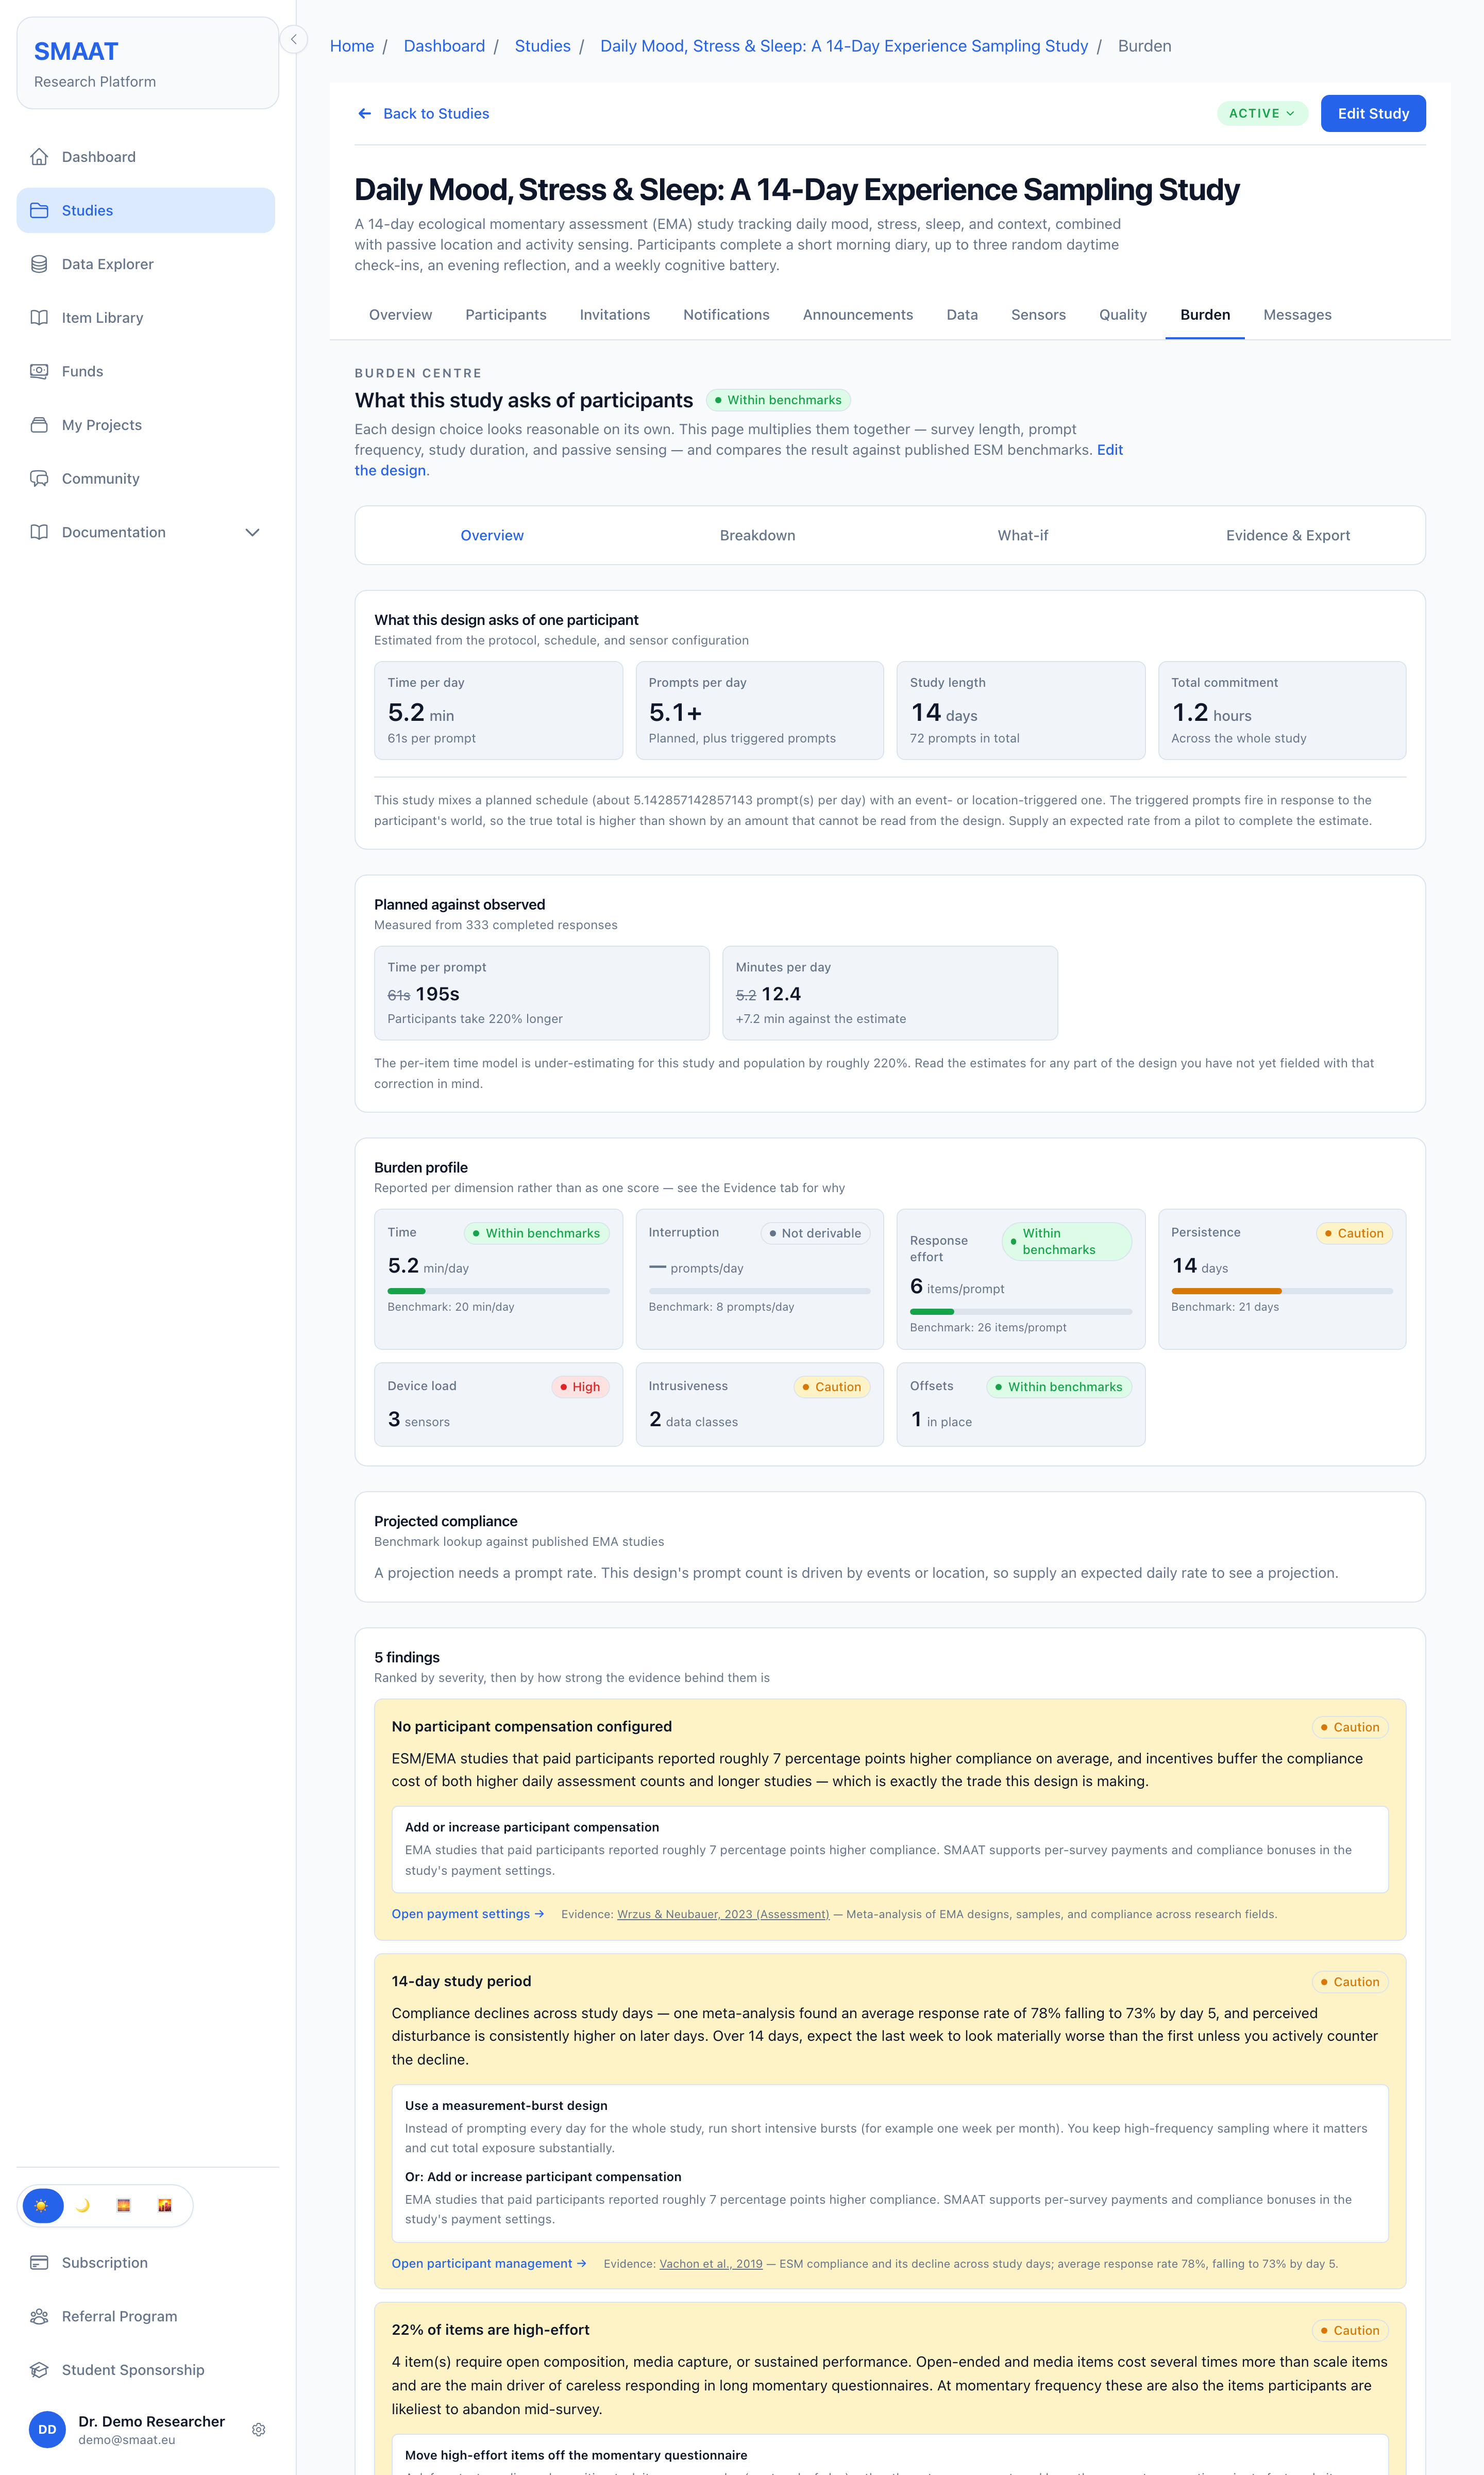
Task: Click the Subscription card icon
Action: click(x=39, y=2263)
